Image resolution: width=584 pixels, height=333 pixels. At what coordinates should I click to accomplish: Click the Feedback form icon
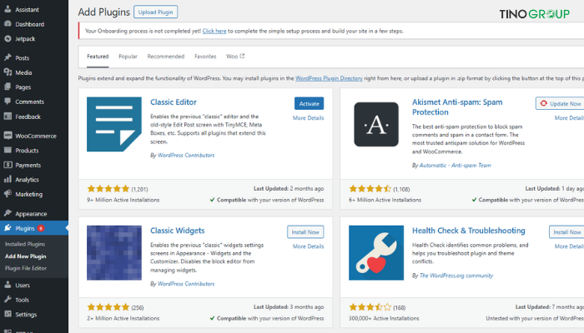coord(8,117)
